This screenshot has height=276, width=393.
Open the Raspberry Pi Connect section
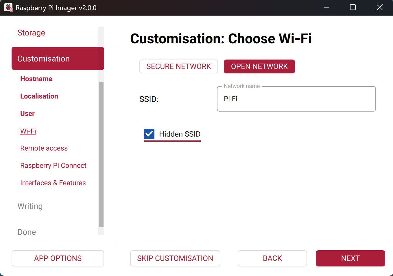pos(53,166)
